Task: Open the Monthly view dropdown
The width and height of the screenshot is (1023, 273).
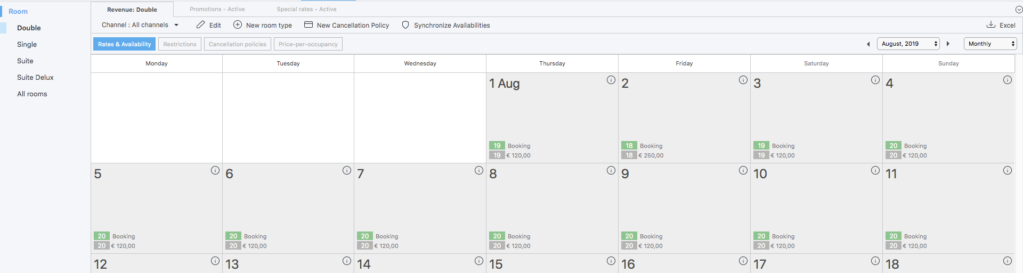Action: [990, 44]
